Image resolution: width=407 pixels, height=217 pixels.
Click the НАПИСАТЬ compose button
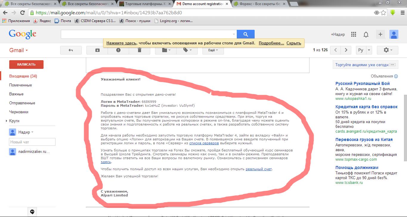click(26, 64)
